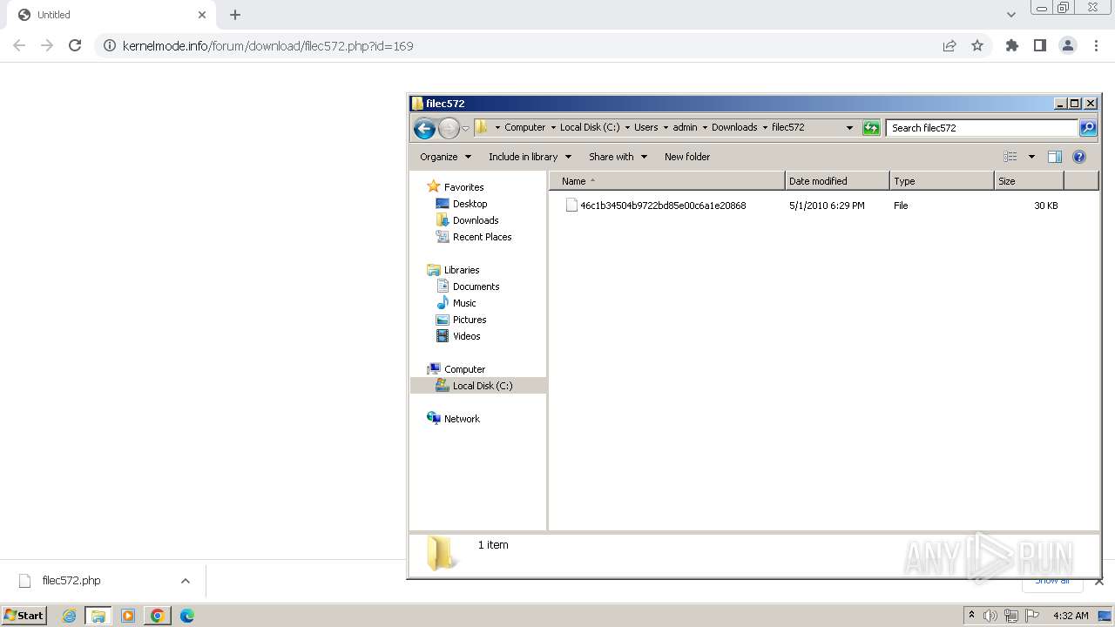The height and width of the screenshot is (627, 1115).
Task: Click the search magnifier icon in Explorer
Action: [x=1088, y=128]
